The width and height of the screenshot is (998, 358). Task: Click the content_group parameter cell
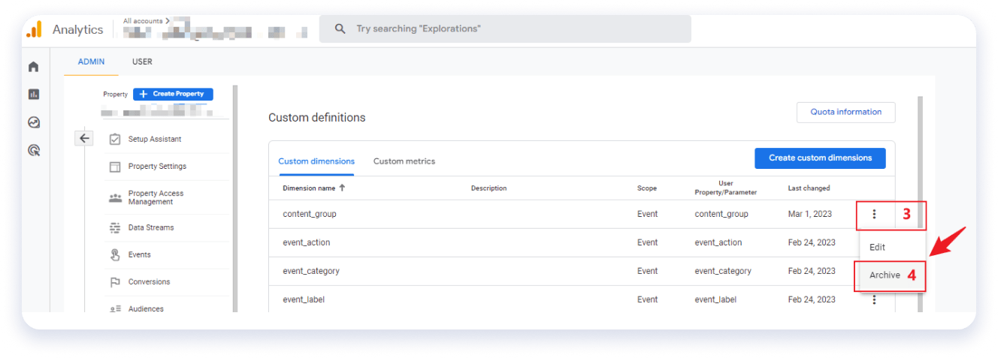721,214
